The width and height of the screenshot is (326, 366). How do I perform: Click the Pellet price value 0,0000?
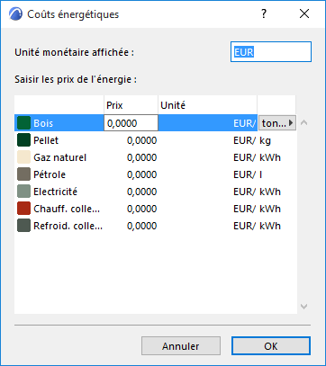tap(141, 140)
